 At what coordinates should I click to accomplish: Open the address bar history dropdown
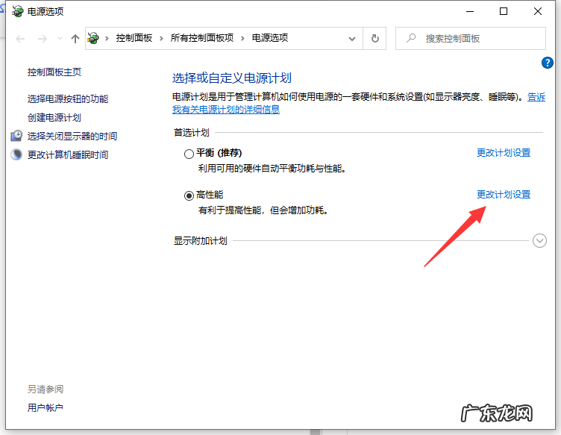(x=352, y=38)
